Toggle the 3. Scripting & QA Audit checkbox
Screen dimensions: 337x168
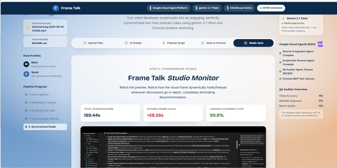coord(26,111)
